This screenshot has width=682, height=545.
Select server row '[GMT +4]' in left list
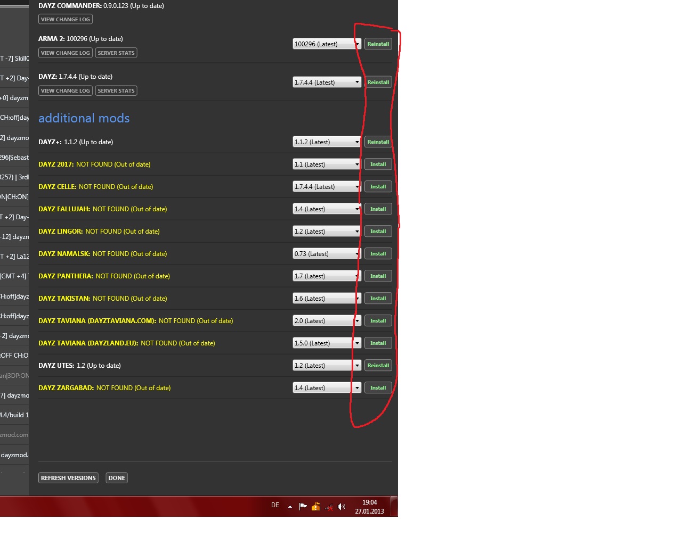coord(14,276)
